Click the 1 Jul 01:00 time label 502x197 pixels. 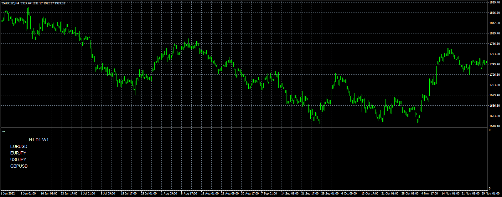pyautogui.click(x=88, y=194)
